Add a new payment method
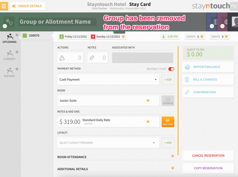This screenshot has width=238, height=177. click(168, 79)
